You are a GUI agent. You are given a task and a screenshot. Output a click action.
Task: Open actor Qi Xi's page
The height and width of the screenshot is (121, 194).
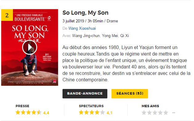click(124, 36)
